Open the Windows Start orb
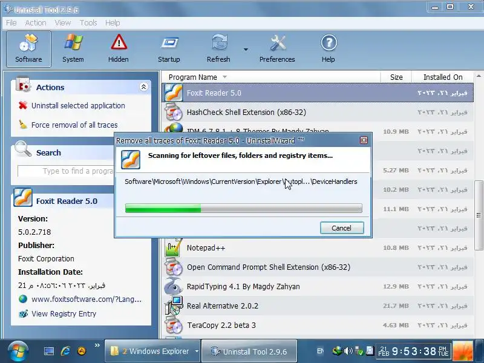This screenshot has height=363, width=484. [18, 352]
